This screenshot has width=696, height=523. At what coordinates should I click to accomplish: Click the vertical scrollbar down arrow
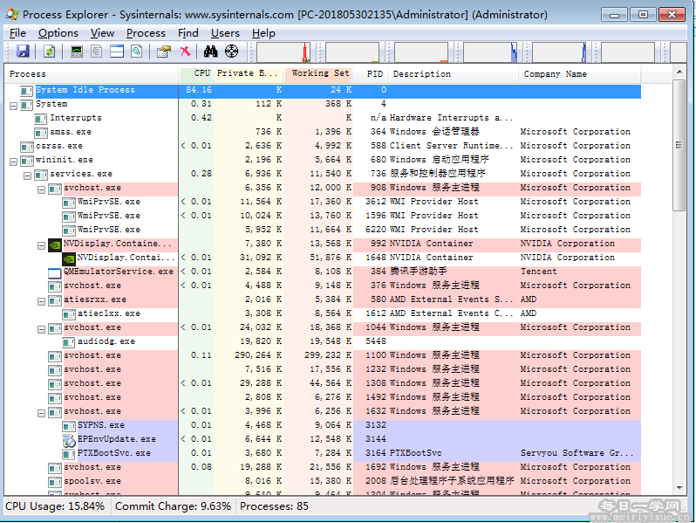(679, 487)
